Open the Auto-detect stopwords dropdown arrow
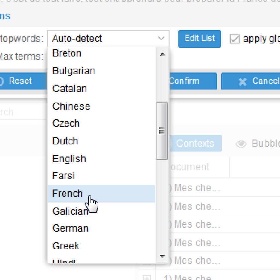This screenshot has height=280, width=280. (x=161, y=39)
